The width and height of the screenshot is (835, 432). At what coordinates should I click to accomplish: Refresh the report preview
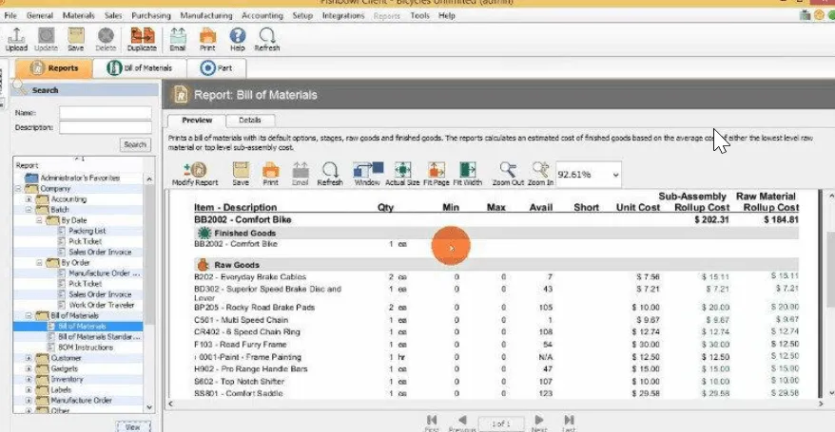click(330, 174)
